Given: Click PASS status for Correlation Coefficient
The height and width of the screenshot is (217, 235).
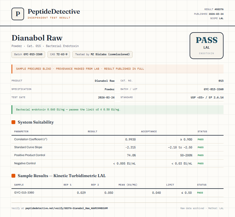Looking at the screenshot, I should click(201, 139).
